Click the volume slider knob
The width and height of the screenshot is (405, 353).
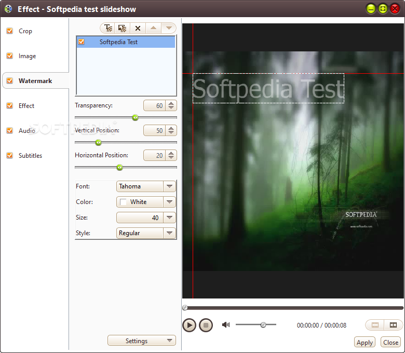263,324
